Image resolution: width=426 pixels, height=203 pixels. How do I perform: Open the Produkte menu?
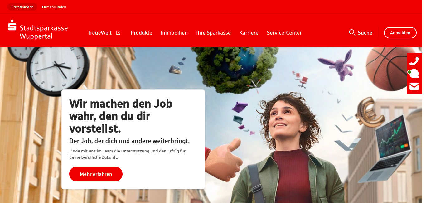[x=141, y=33]
